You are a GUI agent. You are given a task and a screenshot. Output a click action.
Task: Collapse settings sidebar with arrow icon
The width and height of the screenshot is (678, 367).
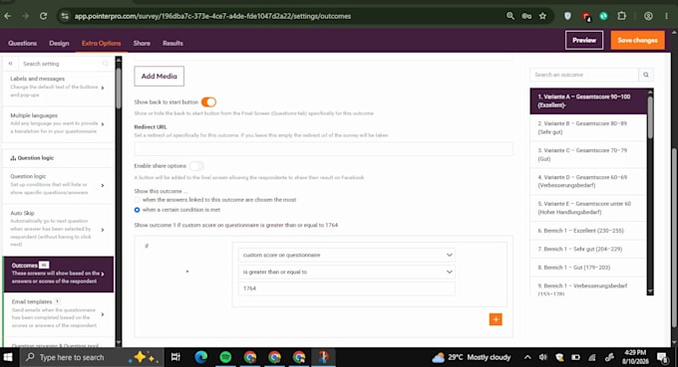pyautogui.click(x=10, y=64)
